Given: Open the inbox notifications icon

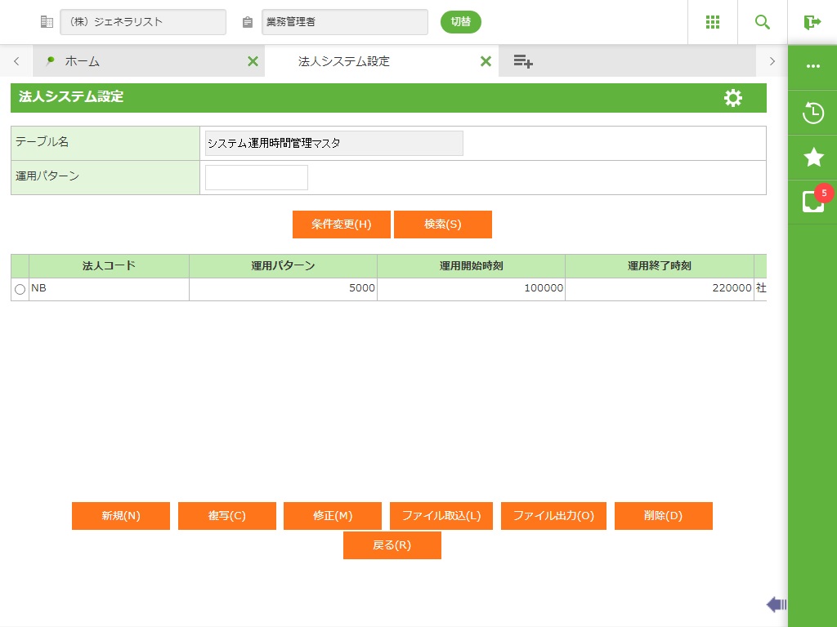Looking at the screenshot, I should coord(812,202).
